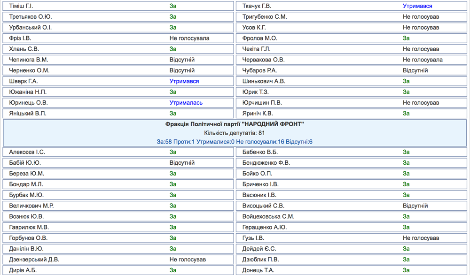Click the Фріз І.В. row
470x275 pixels.
coord(118,38)
